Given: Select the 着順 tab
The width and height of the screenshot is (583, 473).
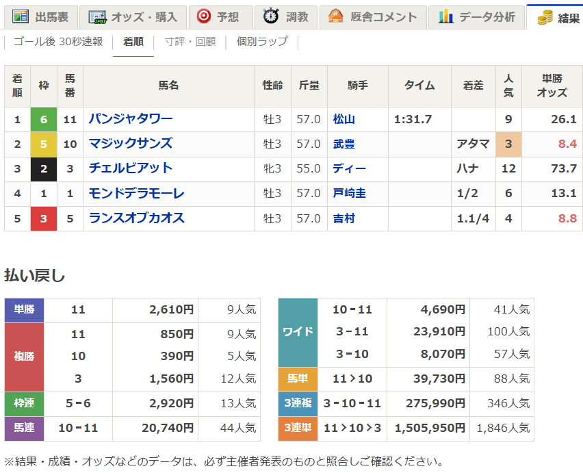Looking at the screenshot, I should pyautogui.click(x=133, y=42).
